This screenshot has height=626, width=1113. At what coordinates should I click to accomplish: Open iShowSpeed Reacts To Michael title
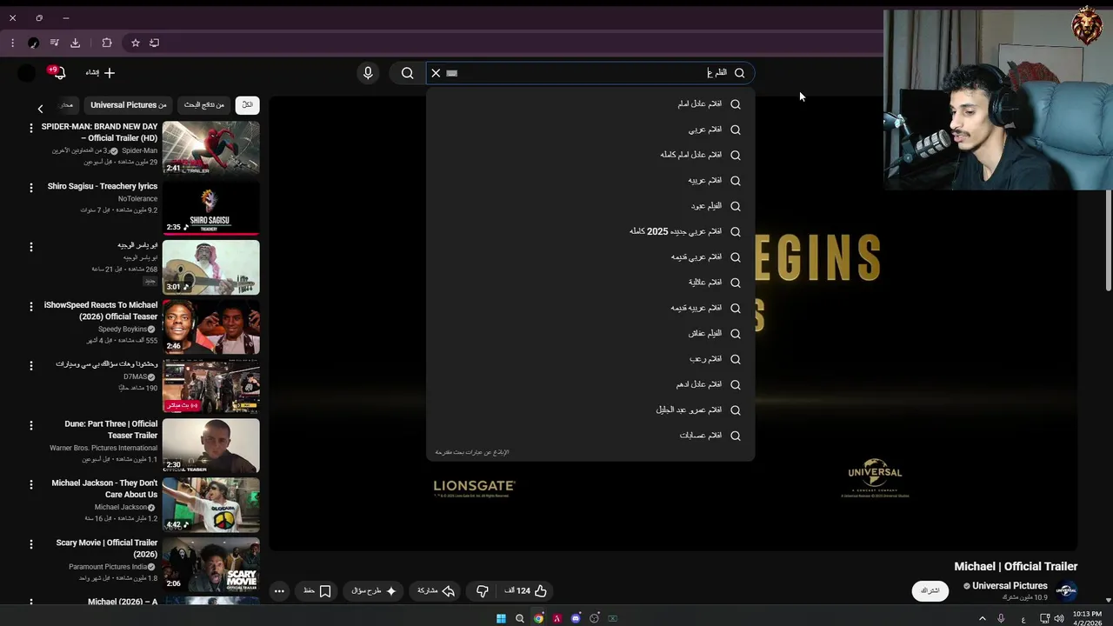coord(101,311)
